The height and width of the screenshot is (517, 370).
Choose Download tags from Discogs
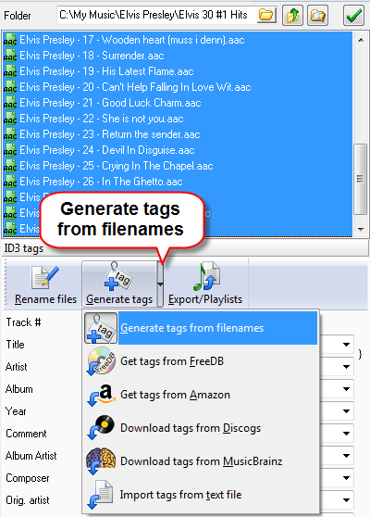(201, 428)
